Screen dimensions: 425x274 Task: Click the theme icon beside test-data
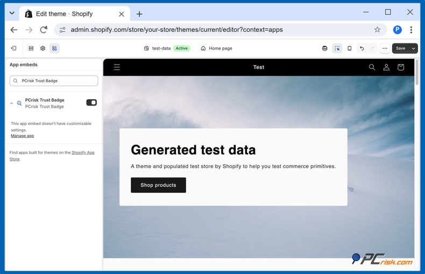(x=146, y=48)
